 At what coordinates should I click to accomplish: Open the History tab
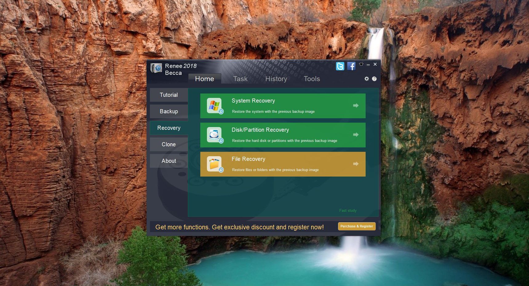coord(276,79)
